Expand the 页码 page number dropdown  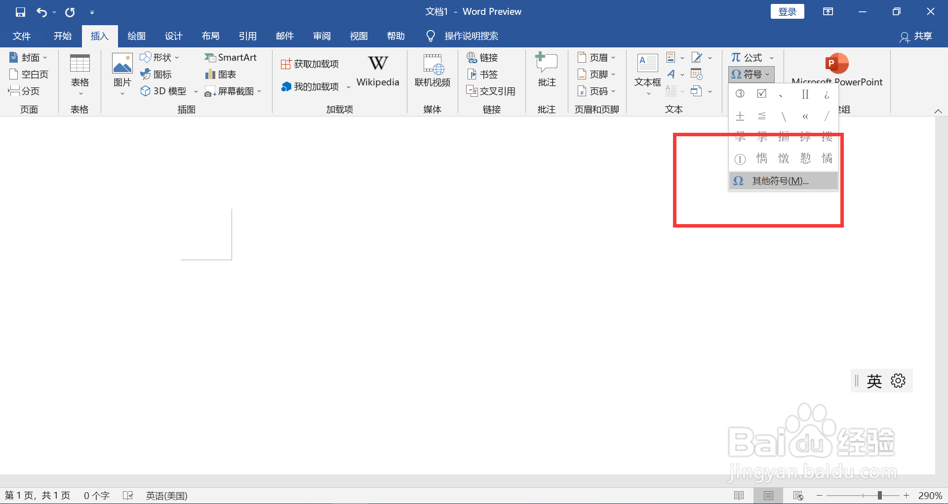click(x=596, y=91)
